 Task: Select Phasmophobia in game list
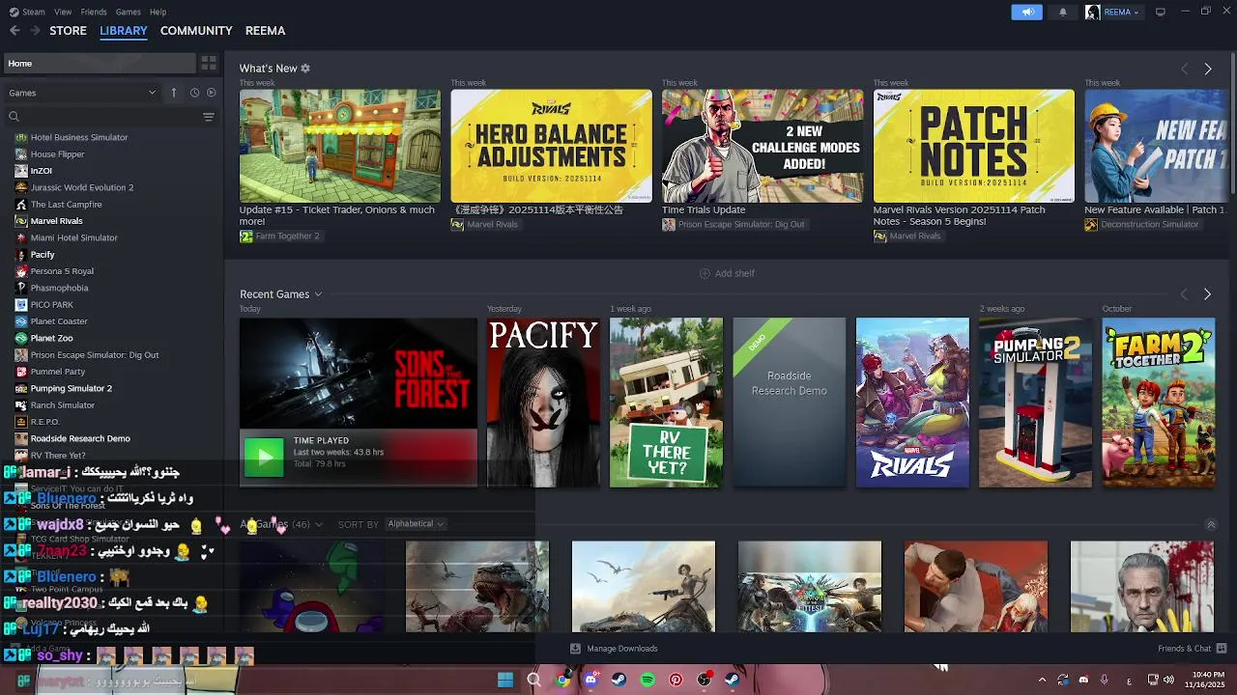[x=59, y=288]
